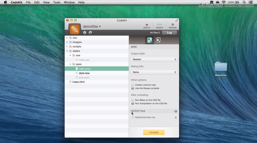Collapse the styles folder
257x143 pixels.
pyautogui.click(x=67, y=51)
